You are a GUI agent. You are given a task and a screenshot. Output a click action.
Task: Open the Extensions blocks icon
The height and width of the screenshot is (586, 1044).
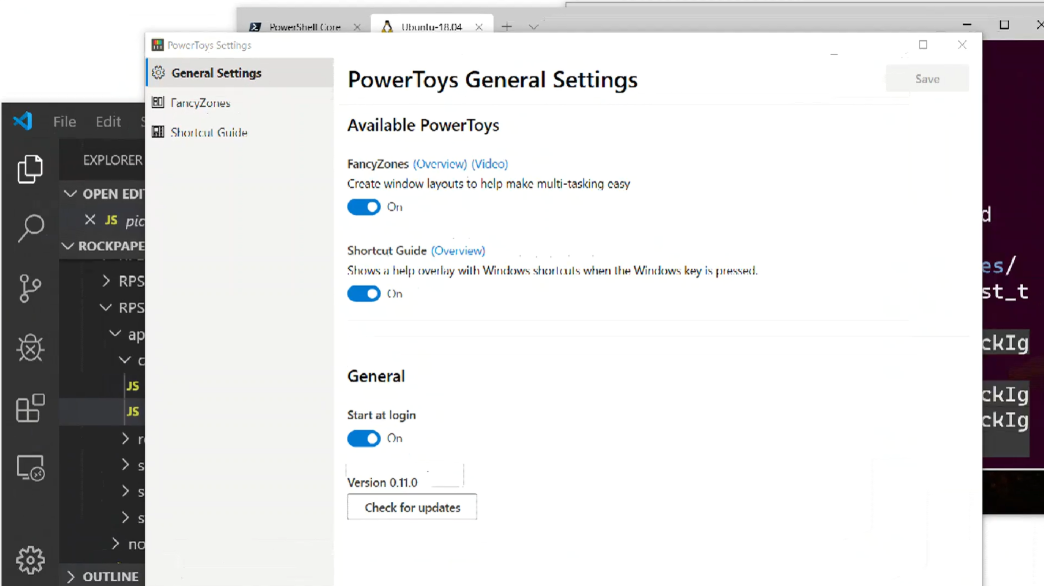(30, 408)
